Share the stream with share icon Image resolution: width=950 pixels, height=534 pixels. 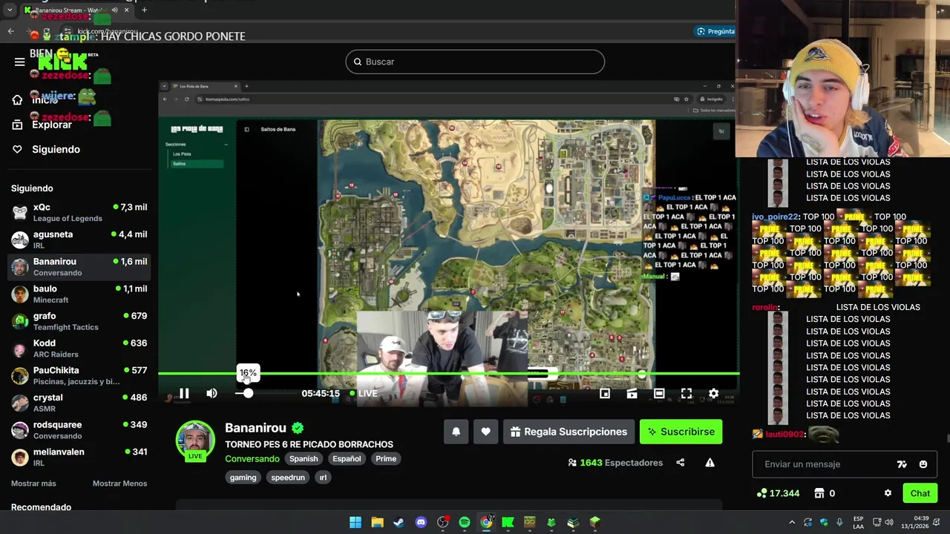click(x=681, y=463)
